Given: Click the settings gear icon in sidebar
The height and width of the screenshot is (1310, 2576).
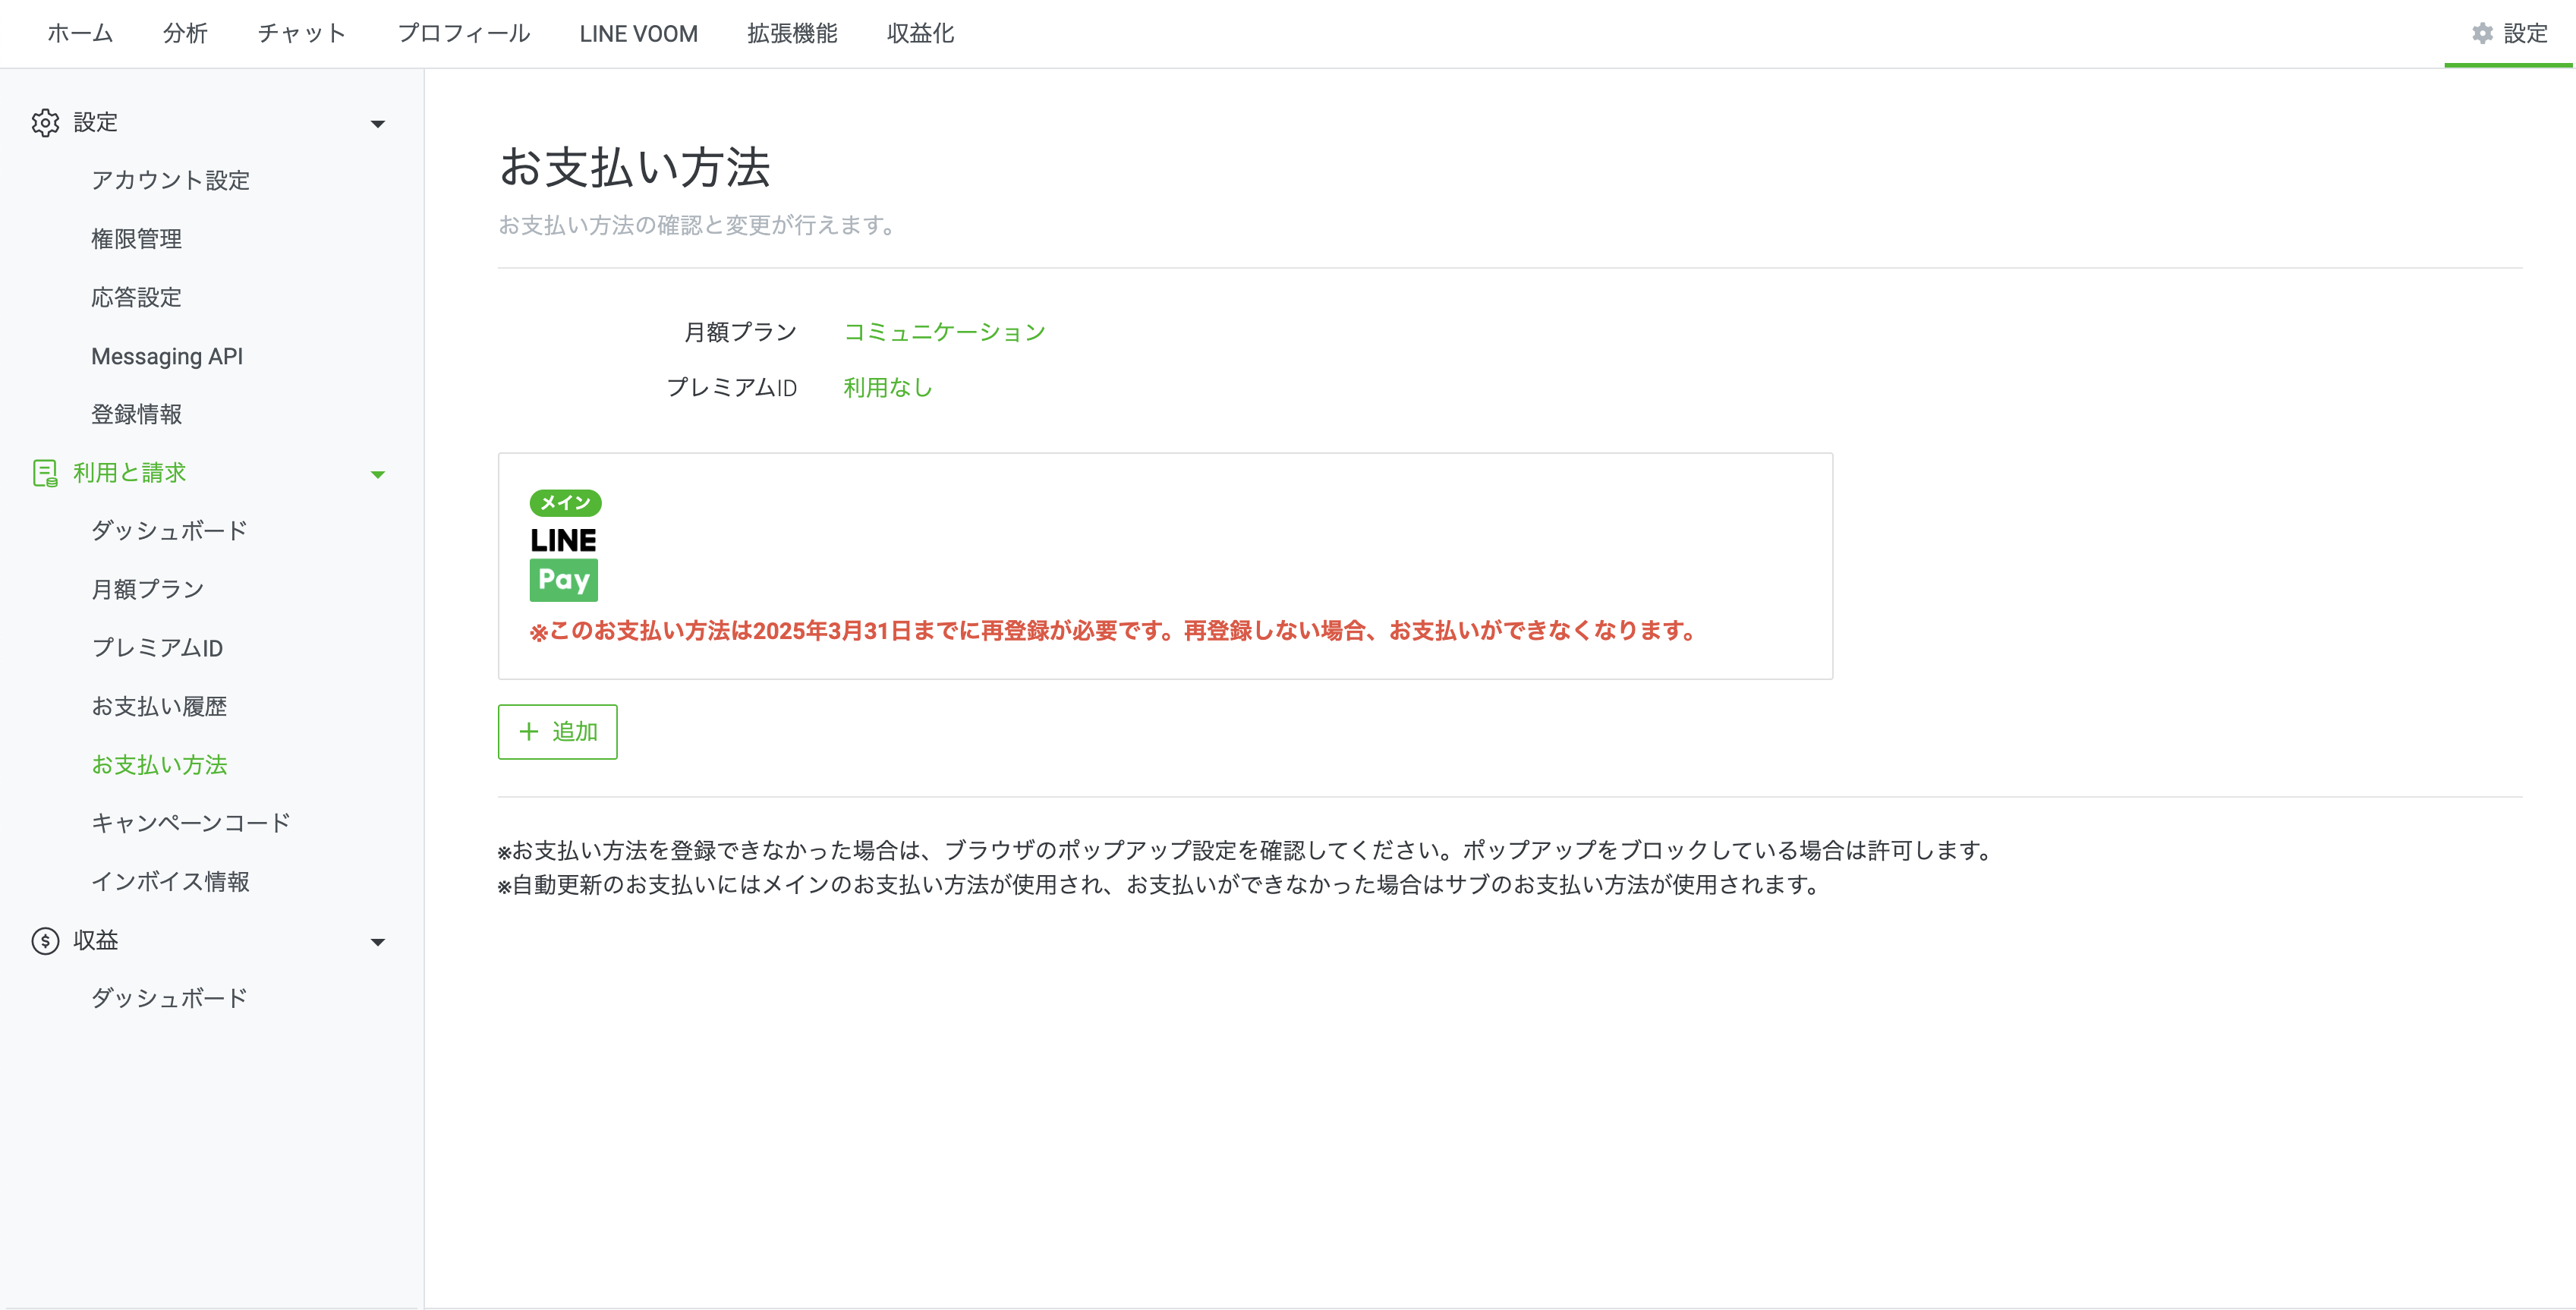Looking at the screenshot, I should tap(45, 123).
